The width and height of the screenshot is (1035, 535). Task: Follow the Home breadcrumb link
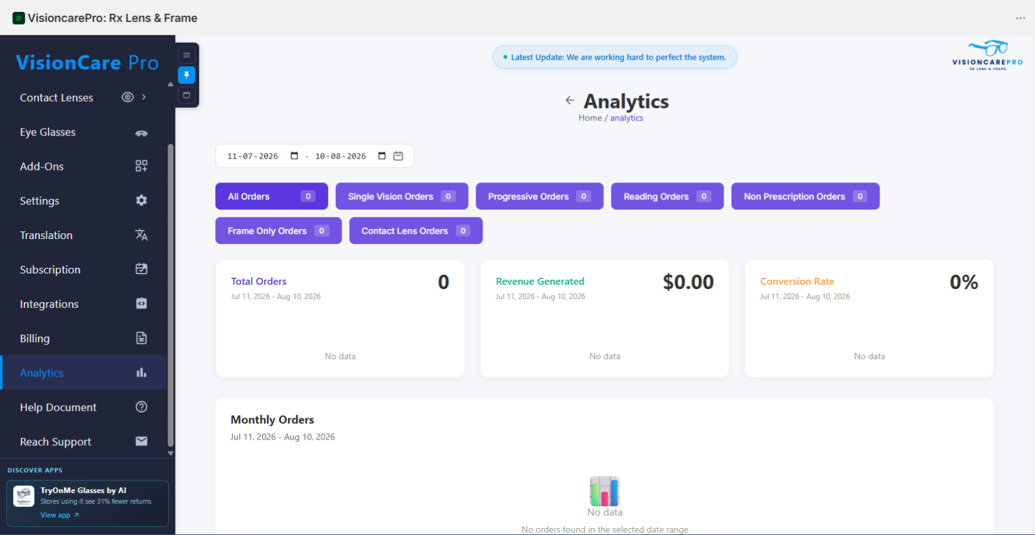pyautogui.click(x=590, y=118)
